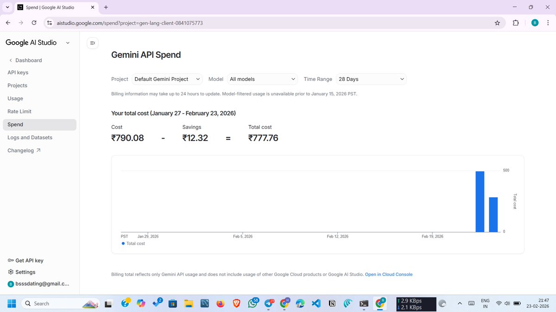Open Usage page in sidebar

coord(15,98)
